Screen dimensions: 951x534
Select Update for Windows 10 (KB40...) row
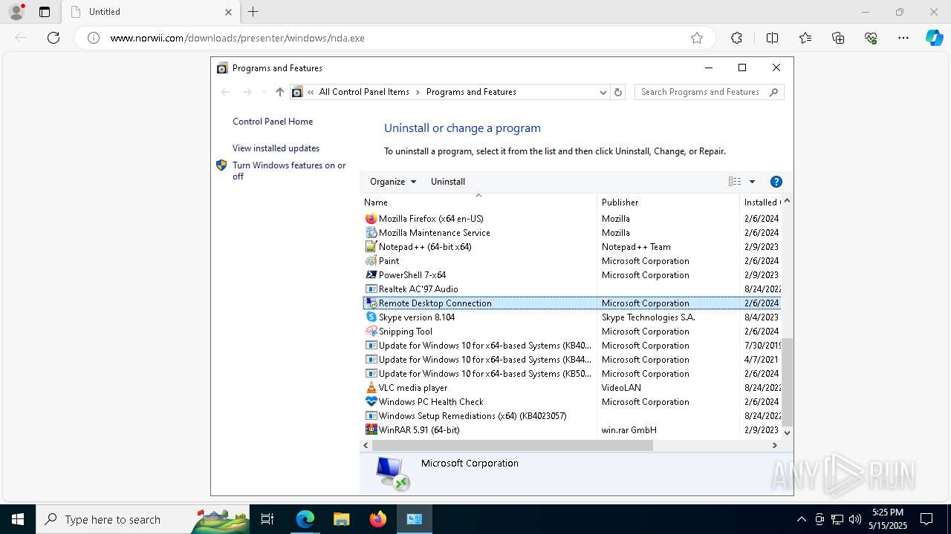[571, 346]
